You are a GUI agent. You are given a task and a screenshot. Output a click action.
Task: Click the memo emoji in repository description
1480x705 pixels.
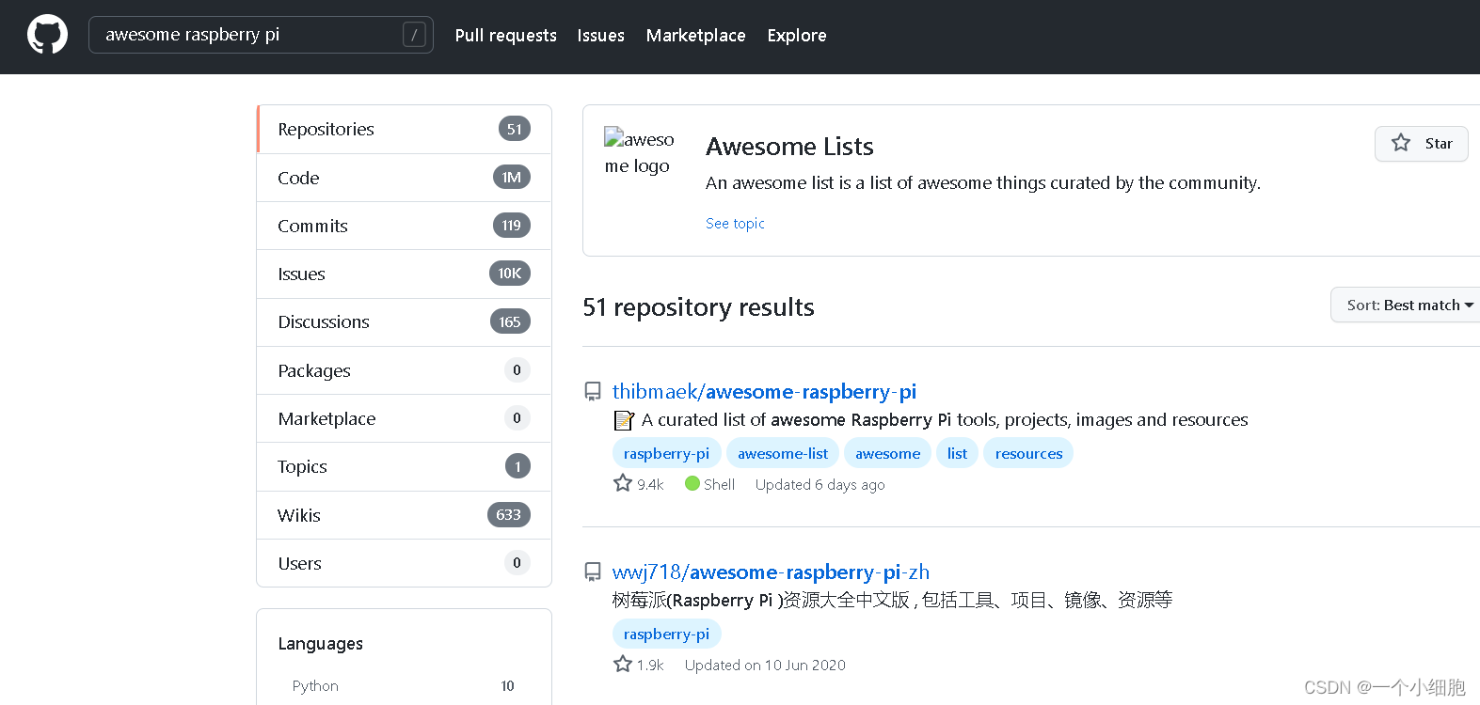[624, 420]
